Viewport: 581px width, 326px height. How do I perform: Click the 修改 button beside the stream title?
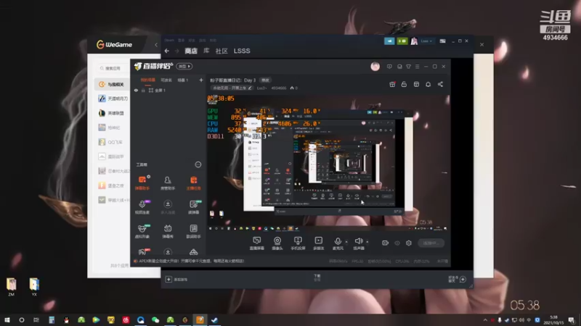[x=266, y=80]
